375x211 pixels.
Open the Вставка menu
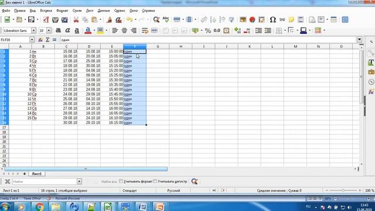(46, 11)
